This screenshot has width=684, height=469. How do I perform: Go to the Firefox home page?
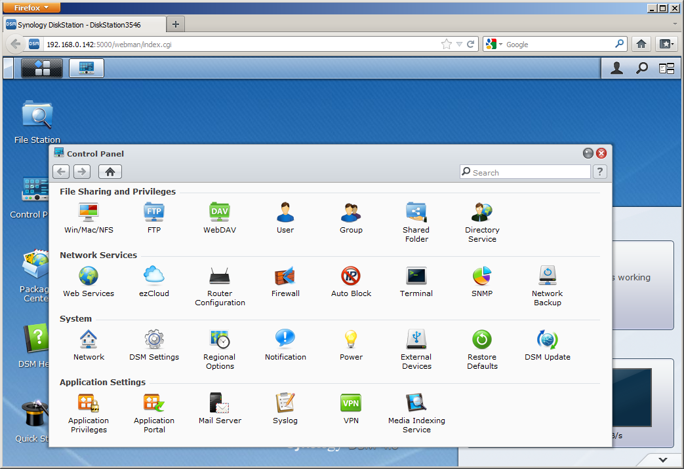coord(641,44)
